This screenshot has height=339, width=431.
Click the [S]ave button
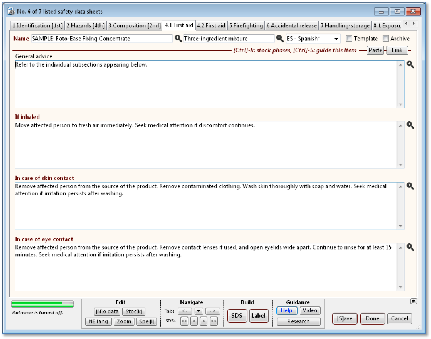[345, 318]
